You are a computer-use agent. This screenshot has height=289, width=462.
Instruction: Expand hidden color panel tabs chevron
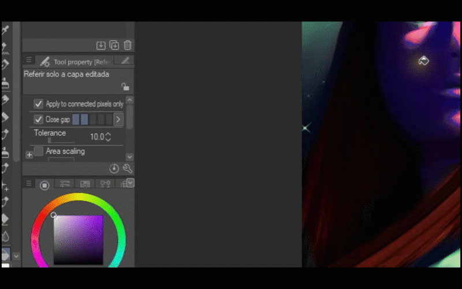(x=131, y=183)
